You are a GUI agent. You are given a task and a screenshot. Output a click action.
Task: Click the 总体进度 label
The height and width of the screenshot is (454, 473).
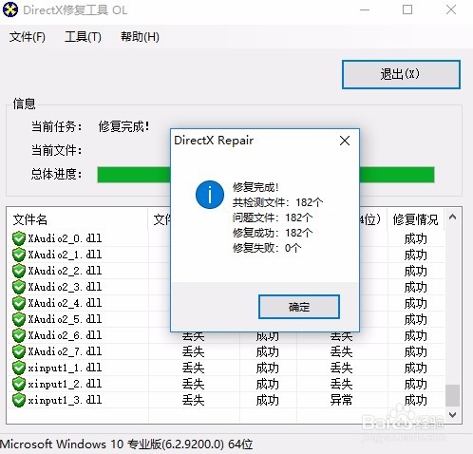point(56,174)
